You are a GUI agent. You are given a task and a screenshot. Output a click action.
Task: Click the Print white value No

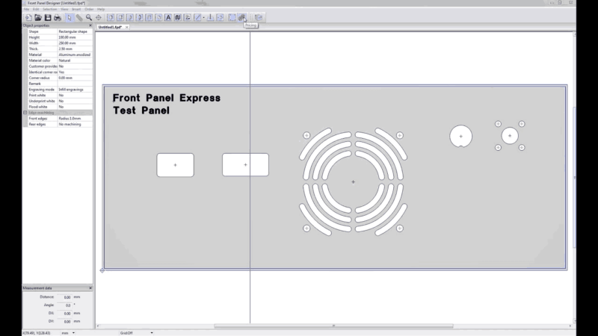(x=75, y=95)
